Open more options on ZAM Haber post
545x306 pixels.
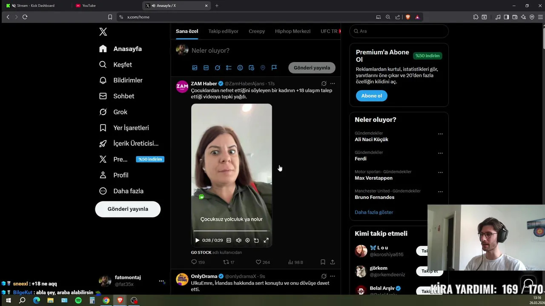click(333, 84)
